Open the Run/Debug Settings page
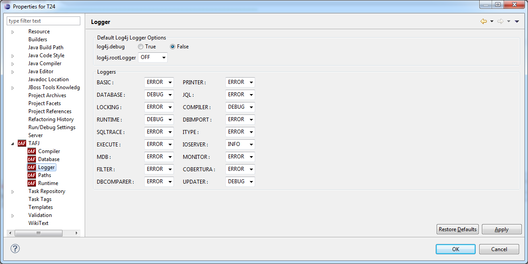 point(51,127)
